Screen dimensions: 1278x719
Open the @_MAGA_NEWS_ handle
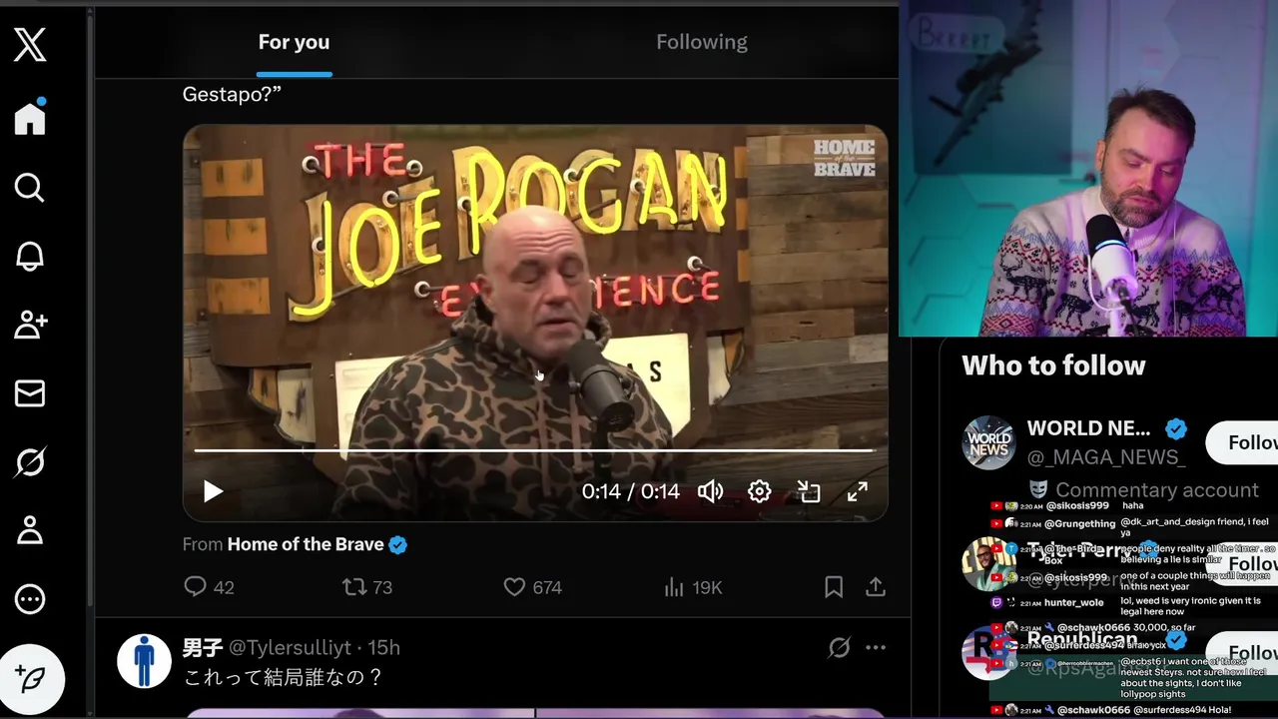[1106, 457]
